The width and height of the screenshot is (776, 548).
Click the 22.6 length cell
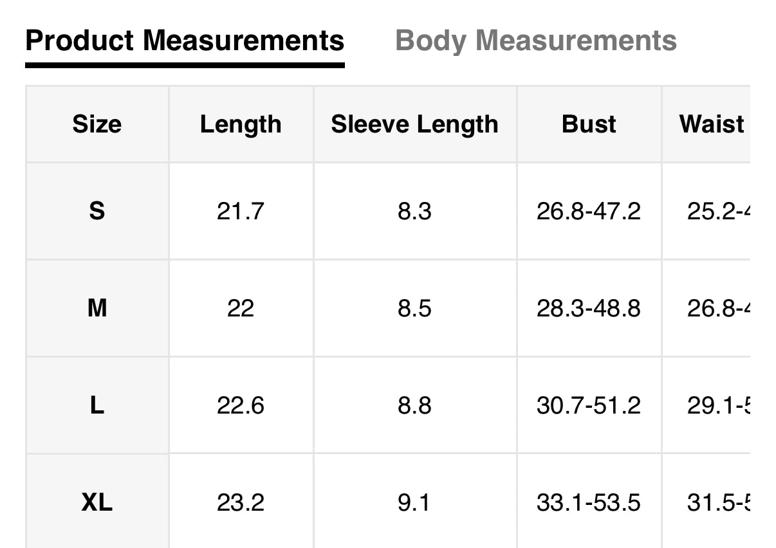pos(241,406)
